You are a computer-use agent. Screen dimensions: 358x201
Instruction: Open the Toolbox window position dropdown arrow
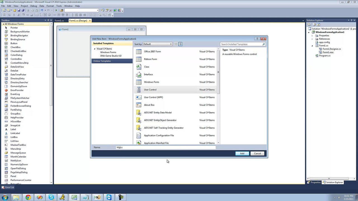point(45,20)
